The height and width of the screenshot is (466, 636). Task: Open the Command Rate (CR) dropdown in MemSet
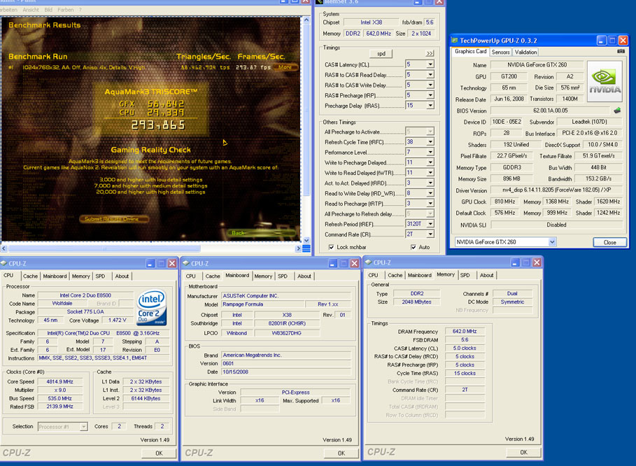[x=430, y=234]
